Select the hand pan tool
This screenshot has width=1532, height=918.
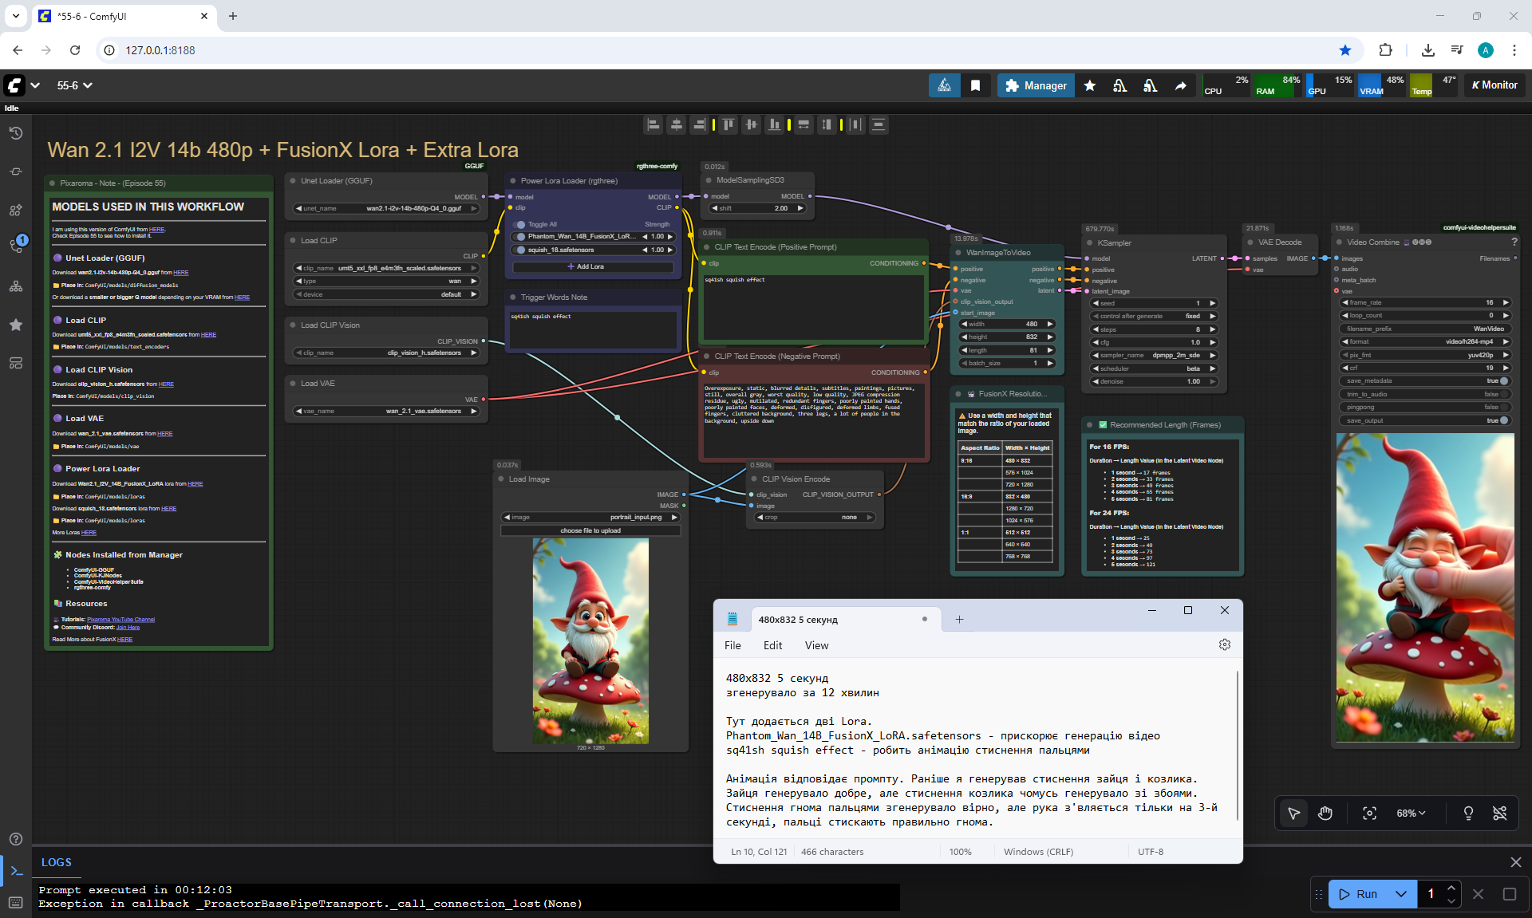(x=1325, y=813)
